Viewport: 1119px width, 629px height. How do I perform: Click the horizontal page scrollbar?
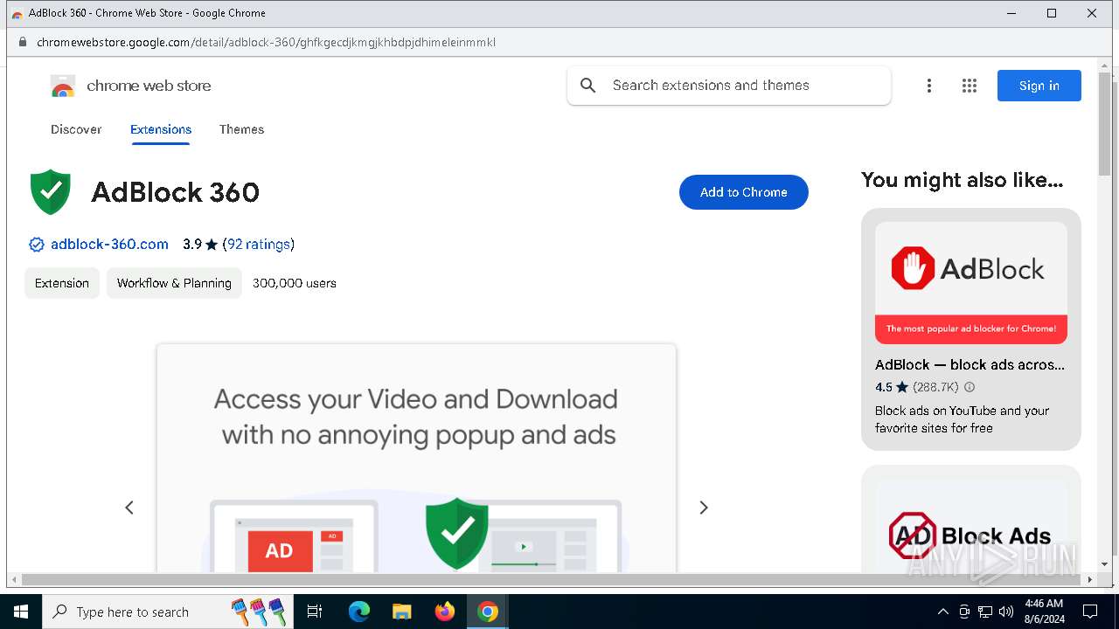pyautogui.click(x=553, y=579)
